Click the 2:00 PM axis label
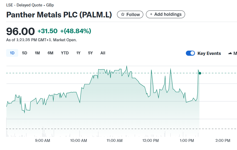This screenshot has height=150, width=237. click(x=223, y=140)
